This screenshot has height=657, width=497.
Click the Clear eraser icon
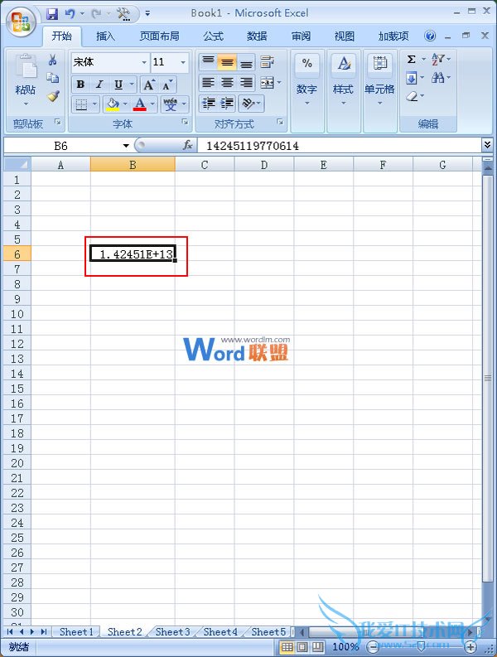tap(412, 96)
